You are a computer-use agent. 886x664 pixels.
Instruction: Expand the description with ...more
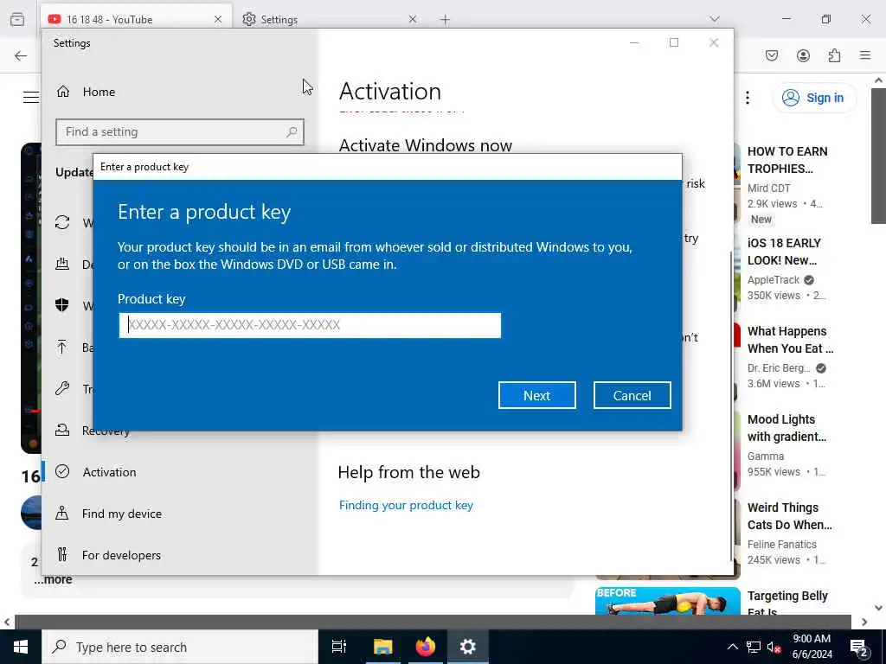53,580
